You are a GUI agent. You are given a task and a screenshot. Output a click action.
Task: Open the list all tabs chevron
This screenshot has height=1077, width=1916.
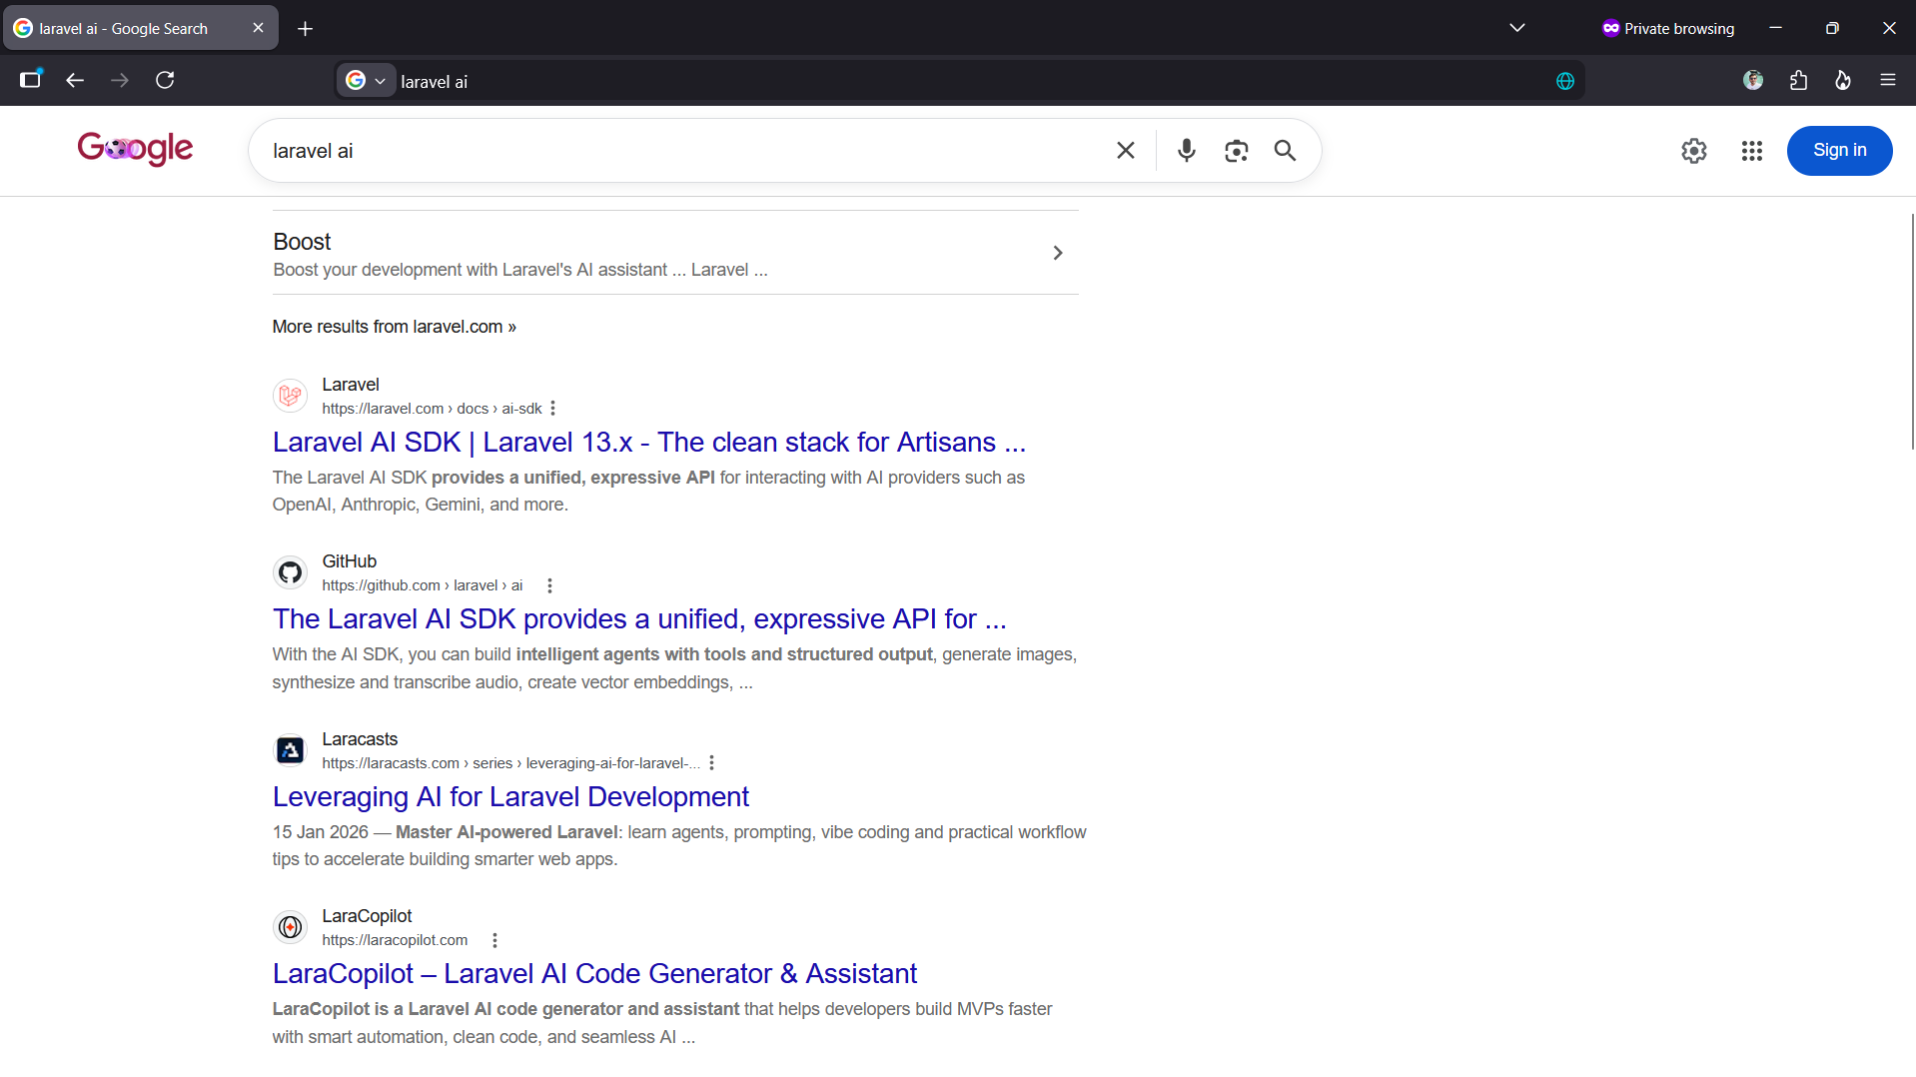tap(1517, 28)
